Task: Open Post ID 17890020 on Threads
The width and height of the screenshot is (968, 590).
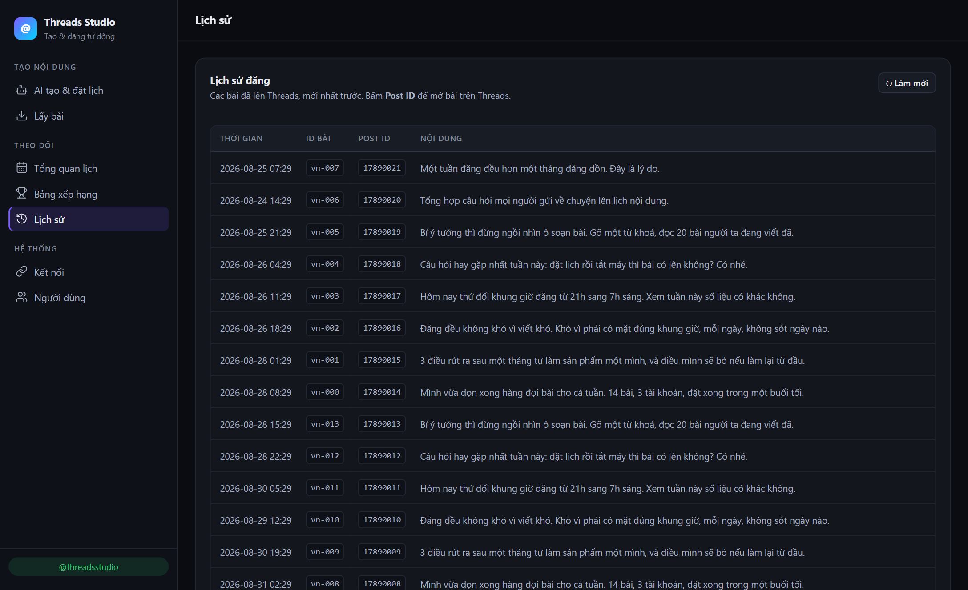Action: click(x=382, y=200)
